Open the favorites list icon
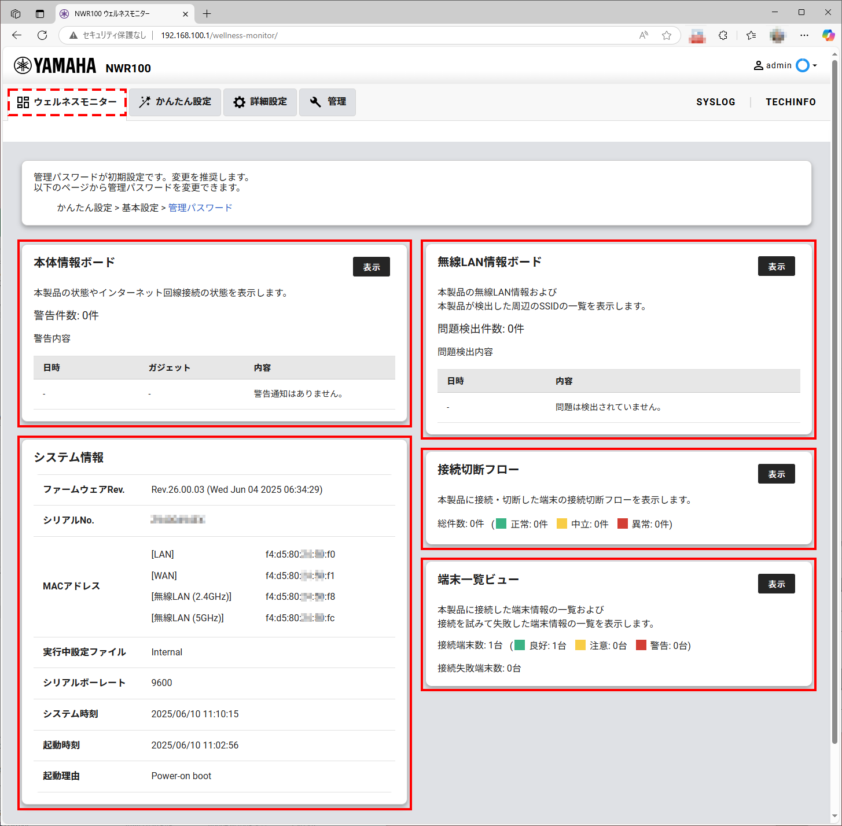 click(751, 35)
